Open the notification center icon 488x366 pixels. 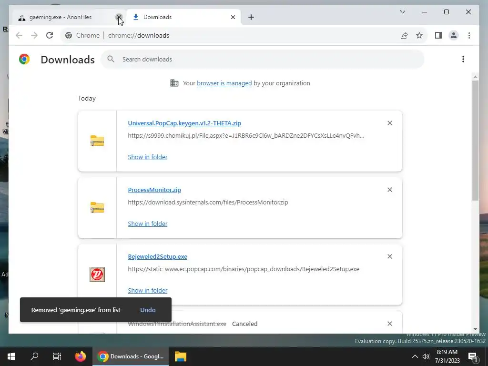coord(473,356)
